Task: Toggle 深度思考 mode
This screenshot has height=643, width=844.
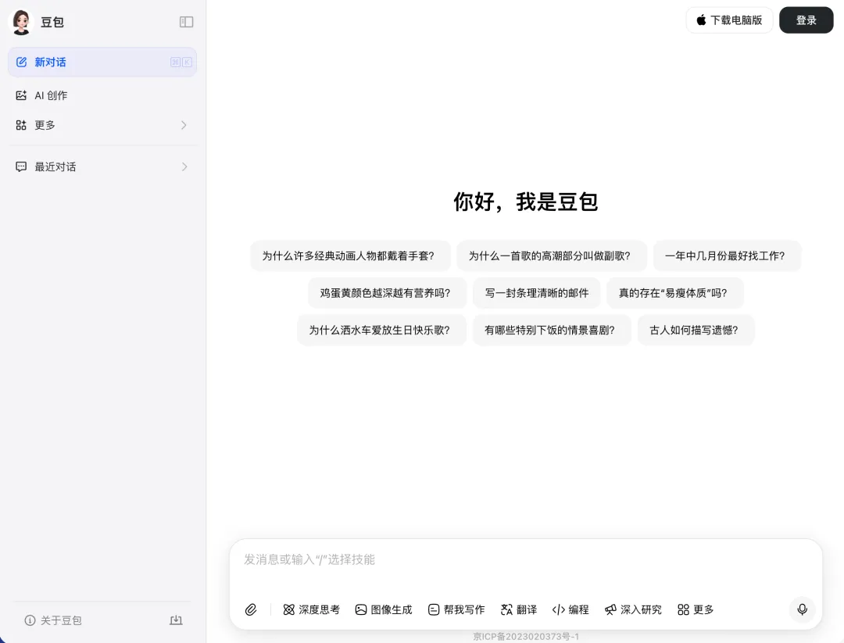Action: (x=312, y=609)
